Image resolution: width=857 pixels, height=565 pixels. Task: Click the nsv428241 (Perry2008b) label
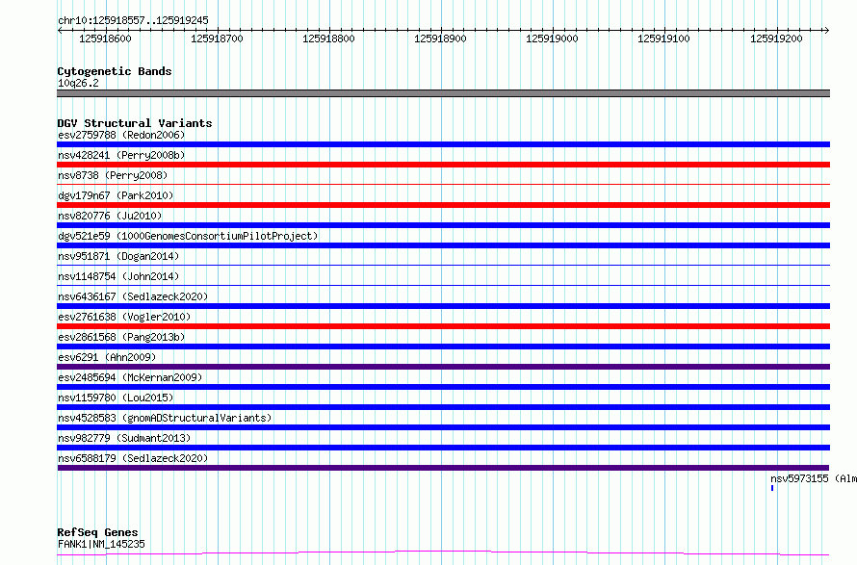[x=121, y=155]
